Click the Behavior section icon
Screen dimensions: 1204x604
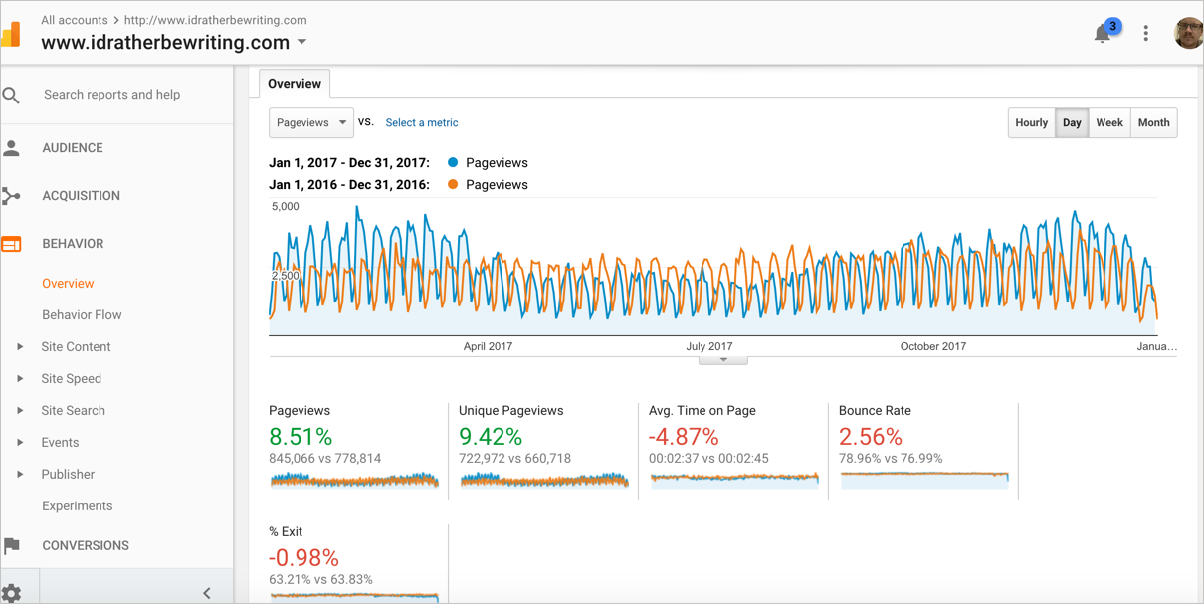coord(12,244)
